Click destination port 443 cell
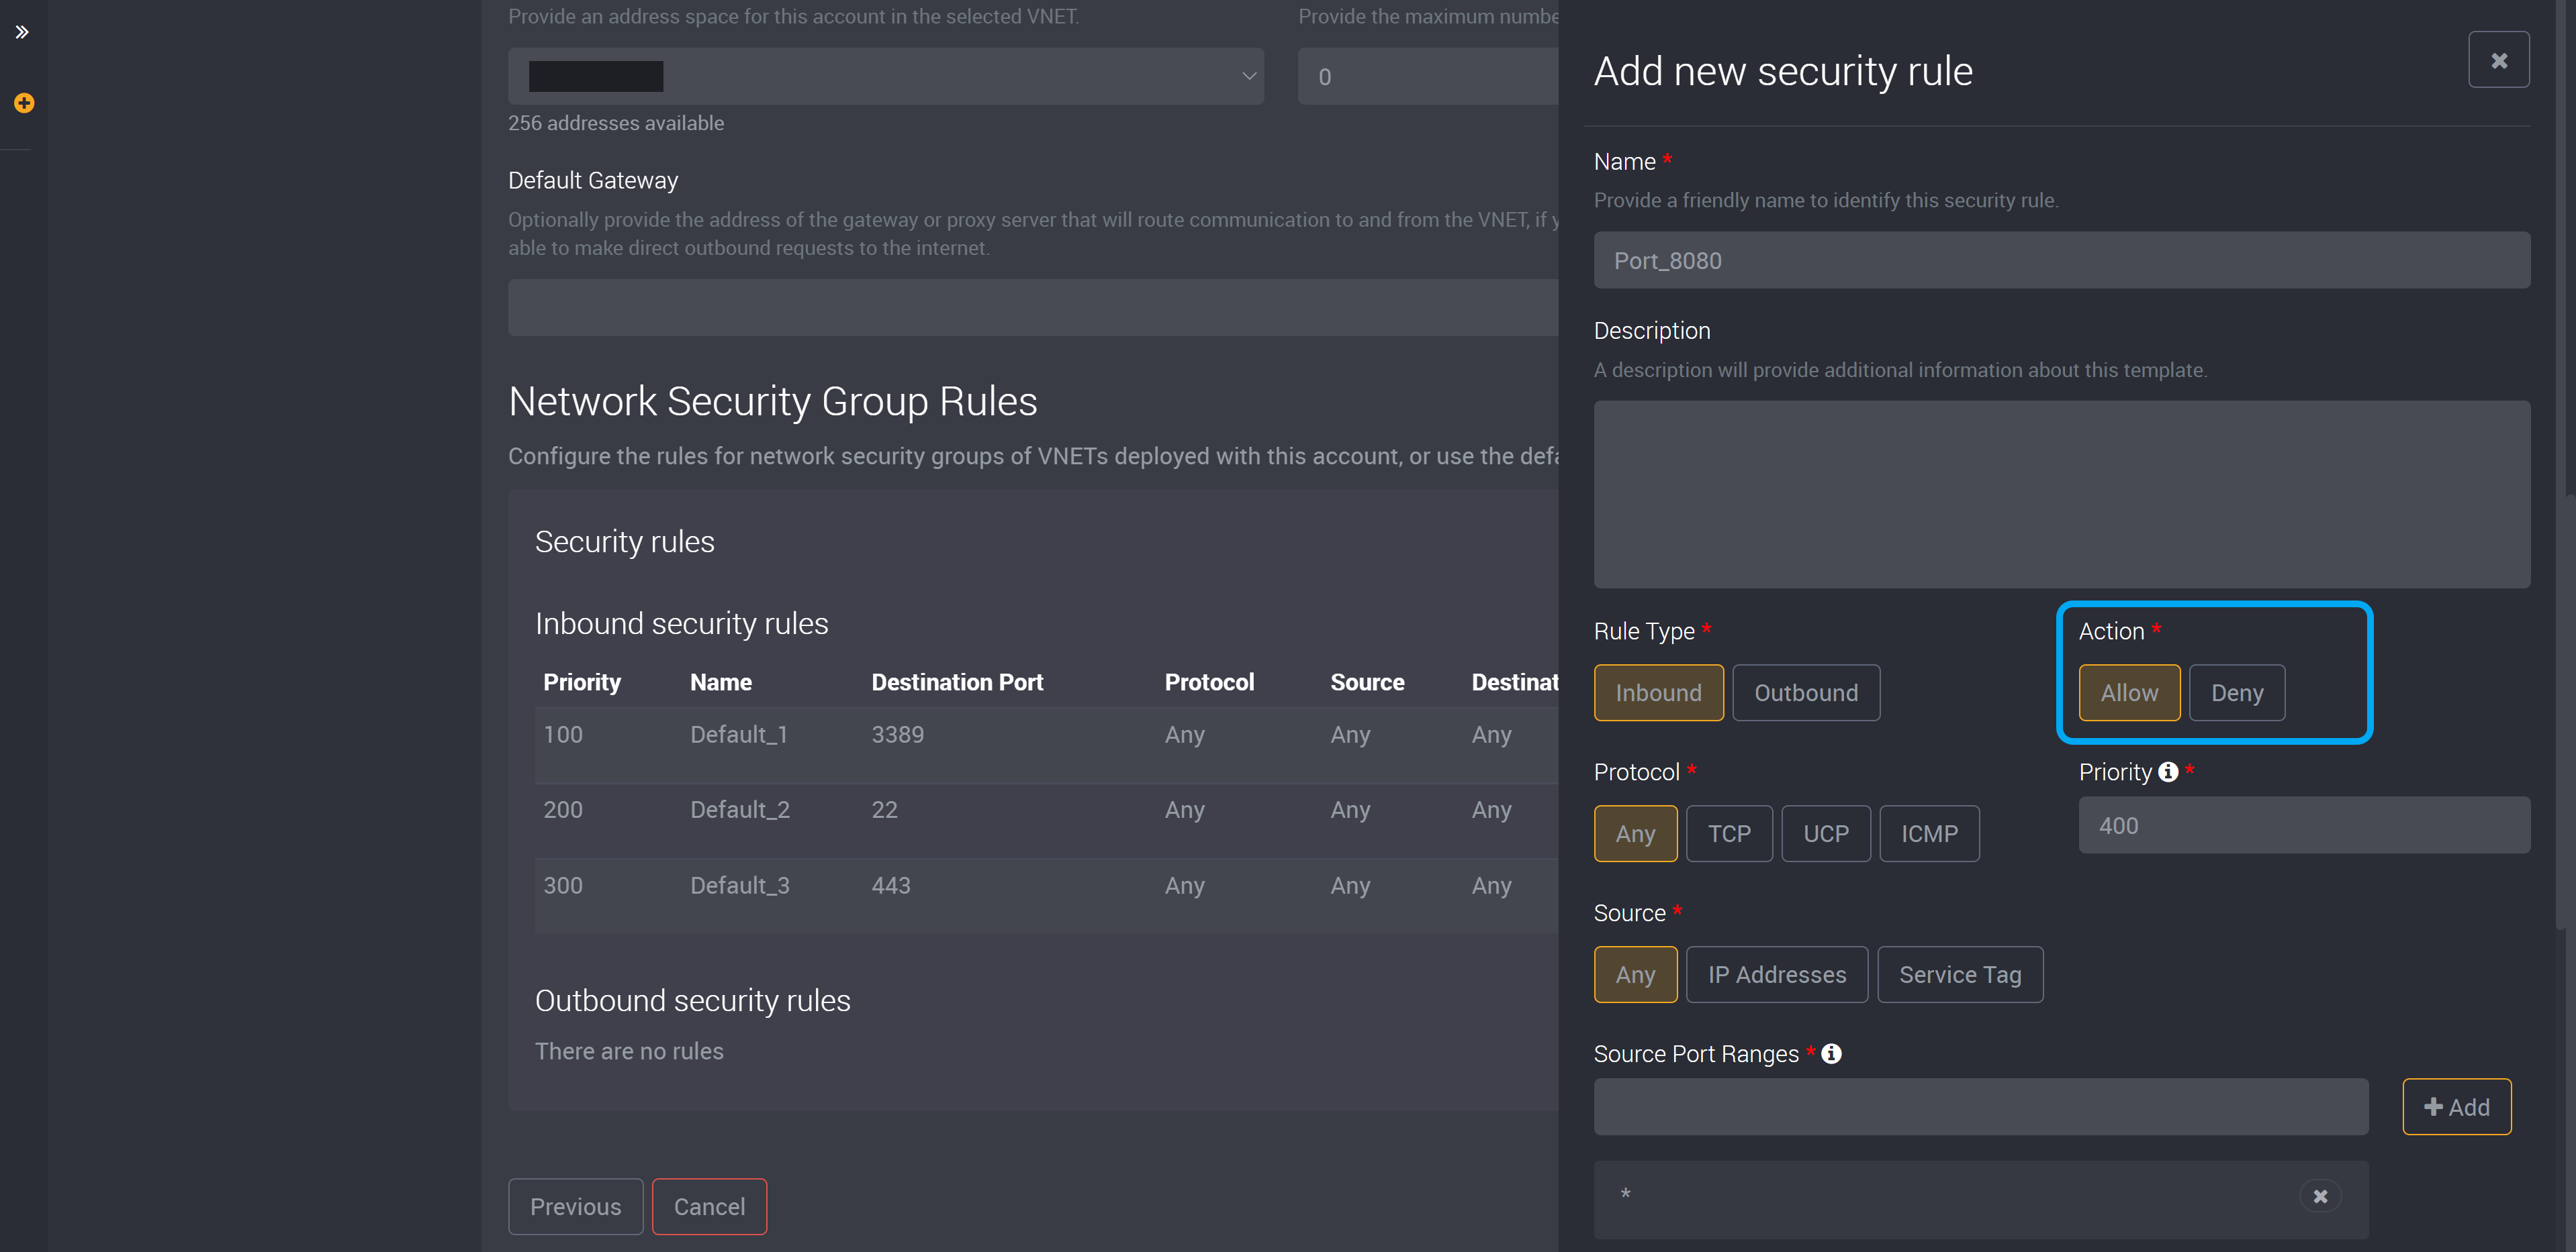Viewport: 2576px width, 1252px height. (891, 885)
